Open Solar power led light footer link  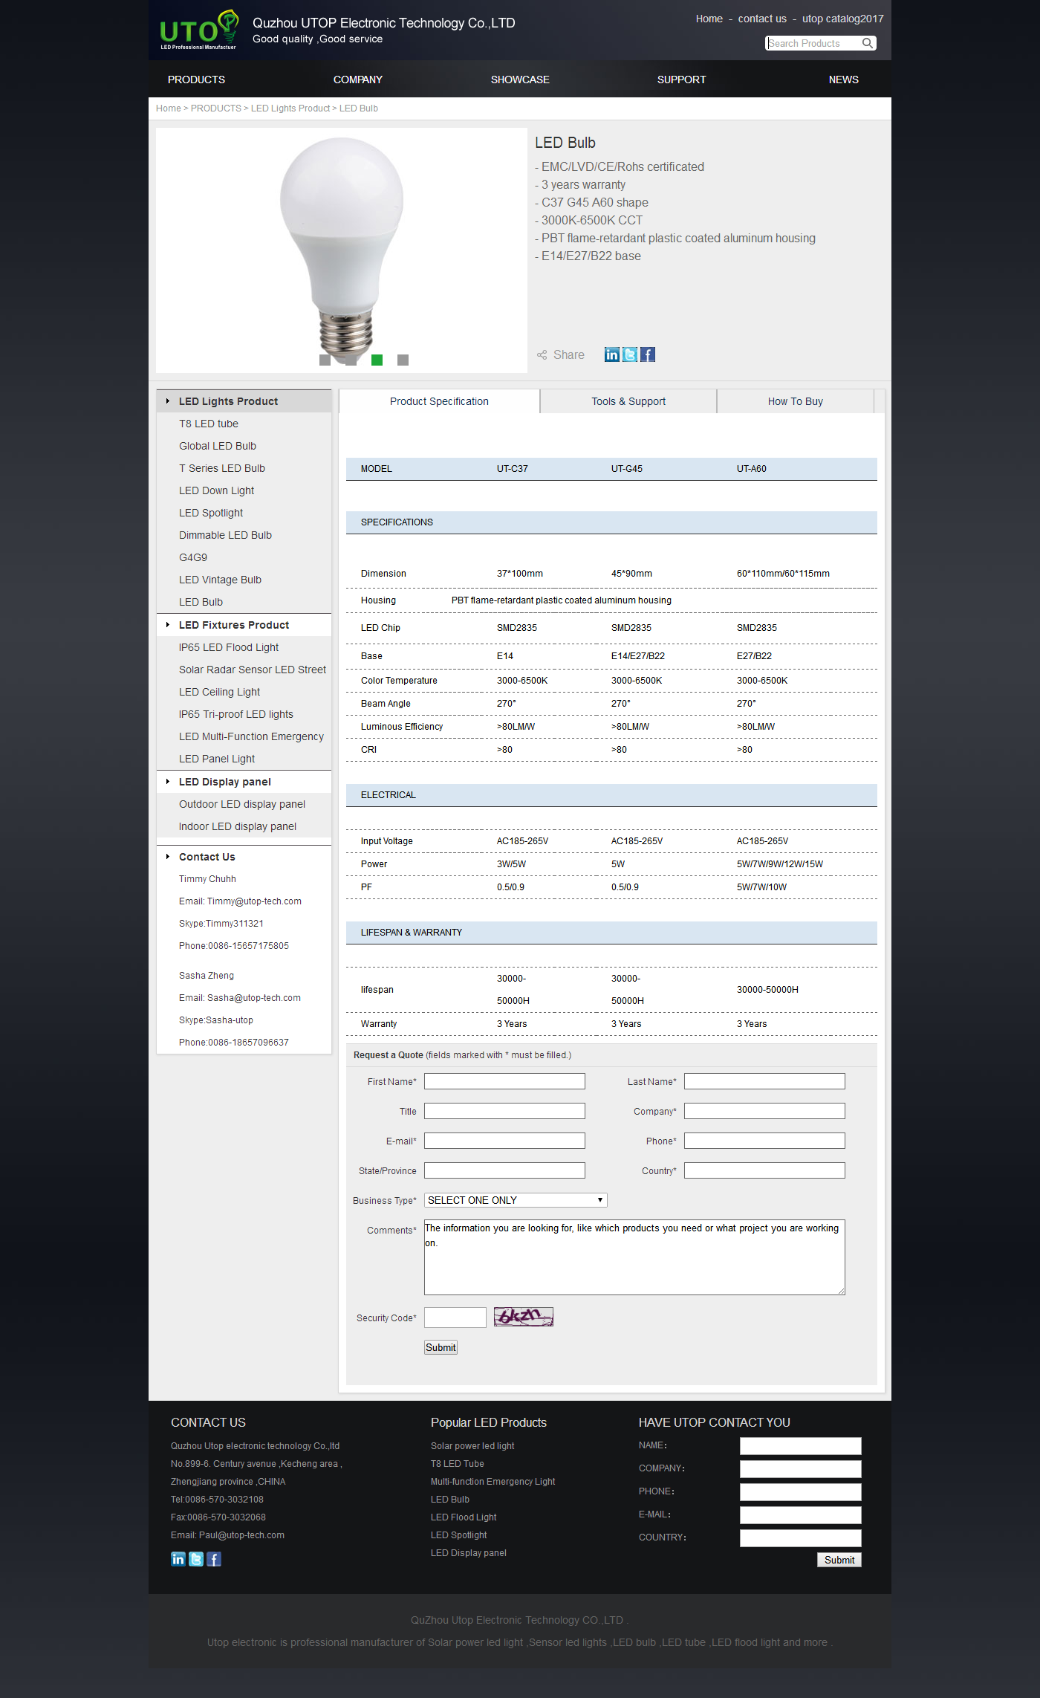point(472,1446)
